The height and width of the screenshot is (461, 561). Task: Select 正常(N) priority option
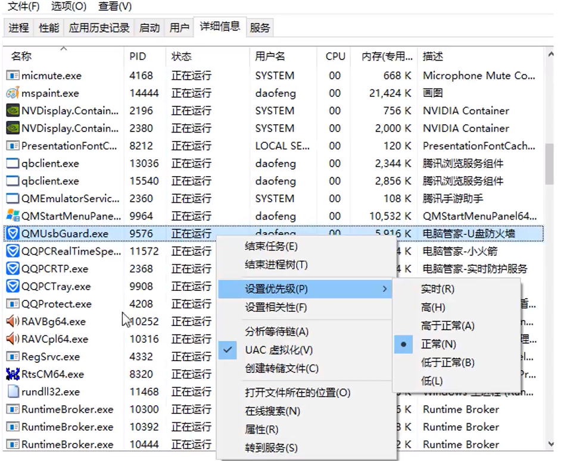point(438,344)
